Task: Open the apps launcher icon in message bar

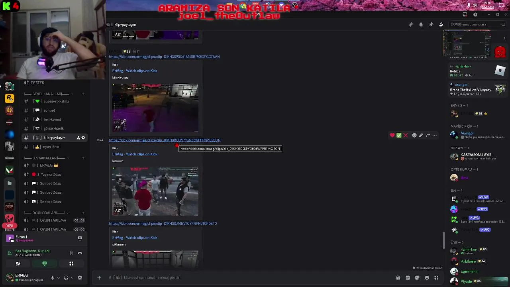Action: pos(436,278)
